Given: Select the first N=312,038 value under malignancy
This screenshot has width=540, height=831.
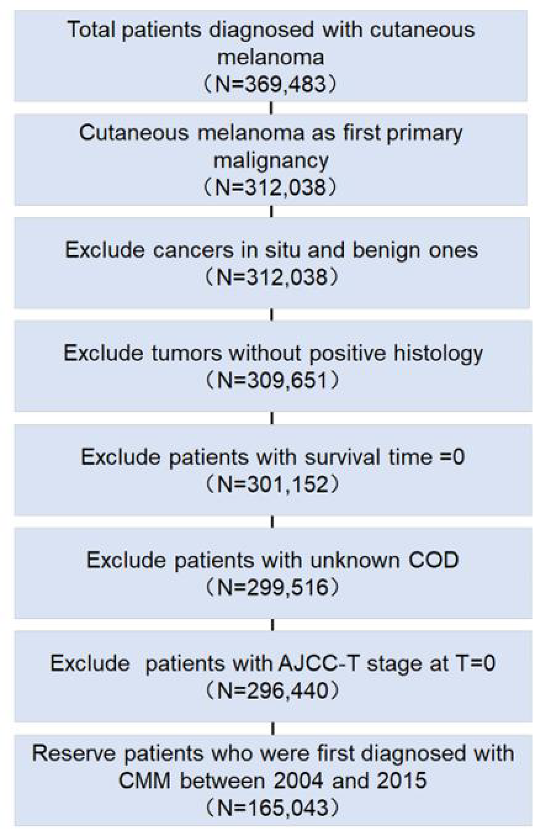Looking at the screenshot, I should (270, 187).
